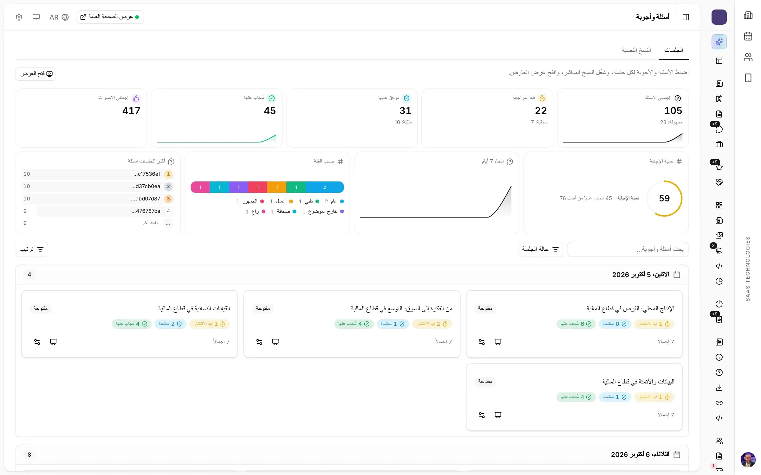Open presenter view for من الفكرة إلى السوق session
Screen dimensions: 761x475
(275, 342)
